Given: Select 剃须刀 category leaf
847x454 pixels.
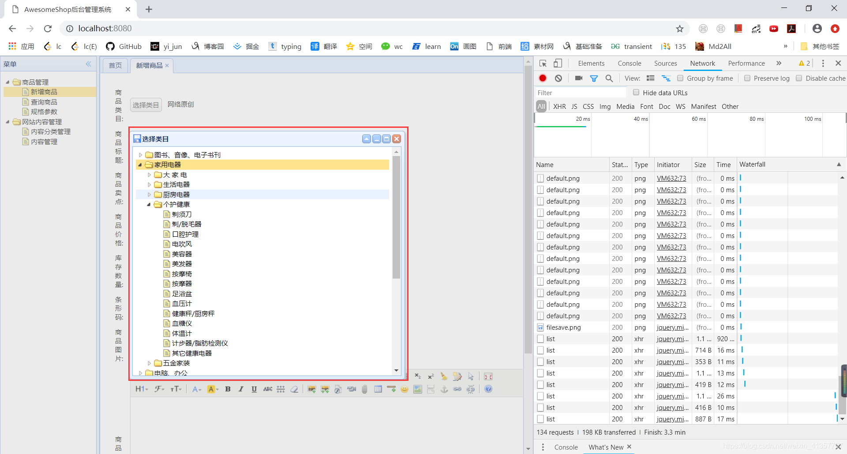Looking at the screenshot, I should (182, 214).
